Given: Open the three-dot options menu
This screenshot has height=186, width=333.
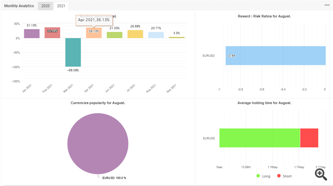Looking at the screenshot, I should click(x=327, y=5).
